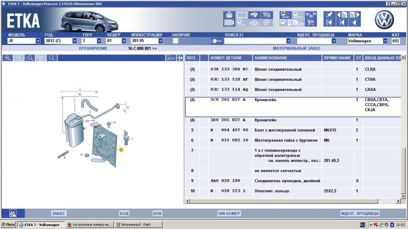The height and width of the screenshot is (229, 408).
Task: Switch to VIN-НОМЕР tab
Action: 229,213
